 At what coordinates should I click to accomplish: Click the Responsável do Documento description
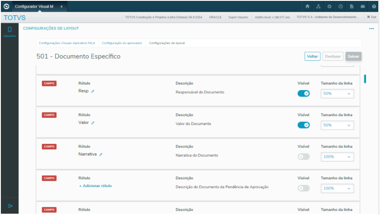200,92
